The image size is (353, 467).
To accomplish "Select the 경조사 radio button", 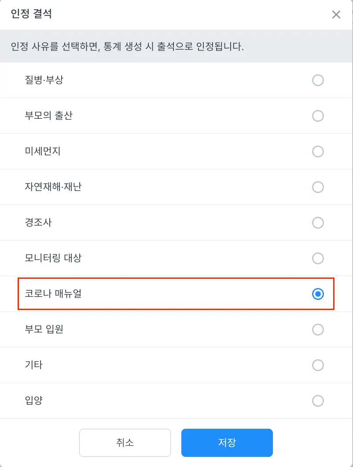I will (x=318, y=223).
